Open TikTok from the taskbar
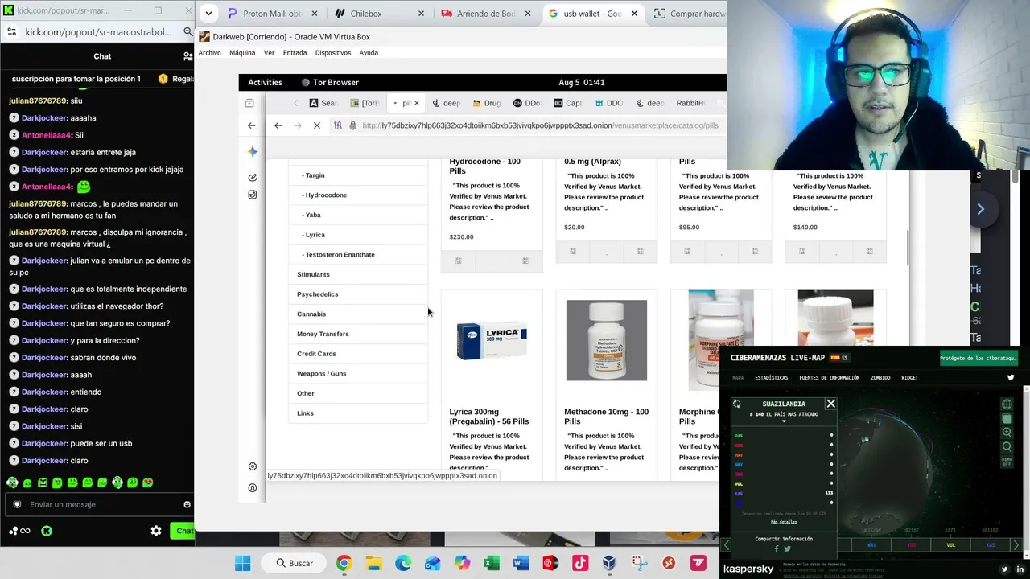Screen dimensions: 1030x579 click(580, 563)
